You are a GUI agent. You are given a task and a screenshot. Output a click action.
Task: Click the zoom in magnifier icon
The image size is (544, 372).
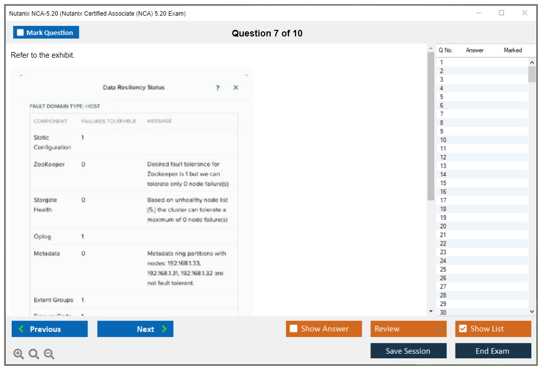click(x=19, y=354)
